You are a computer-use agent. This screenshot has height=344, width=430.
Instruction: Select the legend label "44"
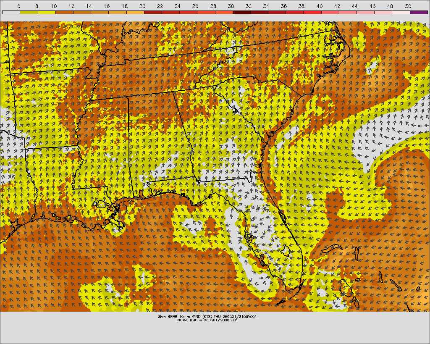pyautogui.click(x=355, y=6)
